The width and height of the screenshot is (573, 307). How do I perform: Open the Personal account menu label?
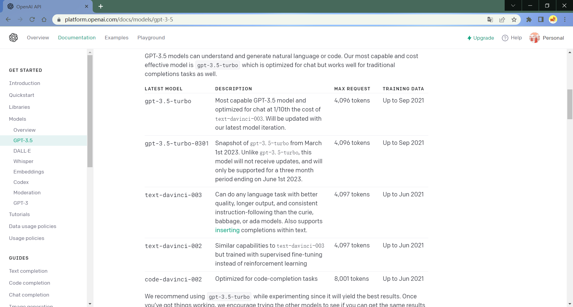[553, 38]
